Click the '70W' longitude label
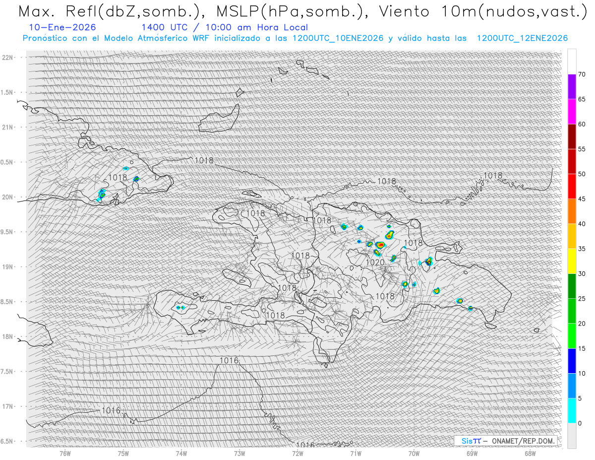 pyautogui.click(x=414, y=453)
